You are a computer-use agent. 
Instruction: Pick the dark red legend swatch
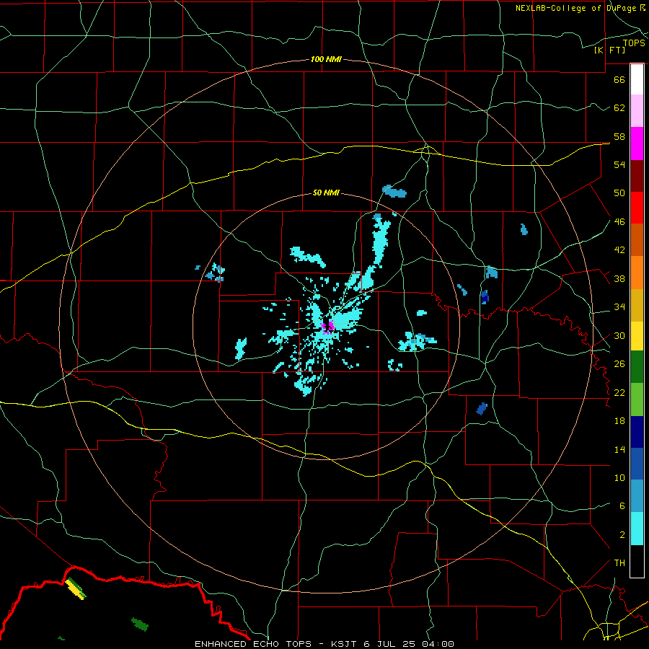tap(637, 176)
